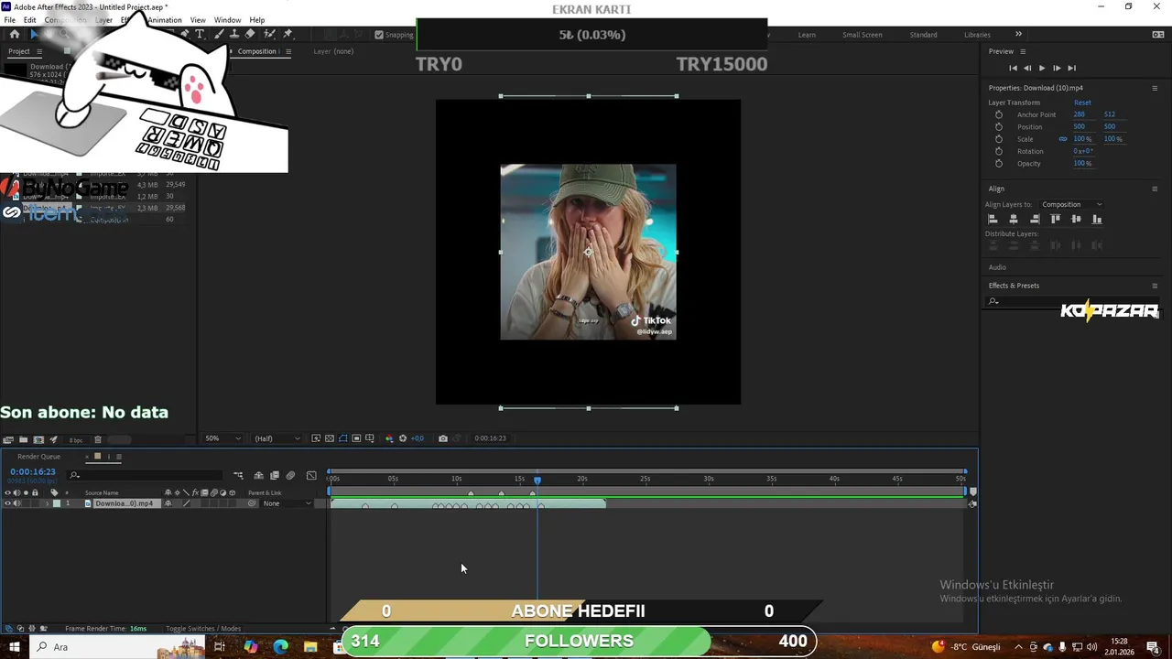The width and height of the screenshot is (1172, 659).
Task: Switch to the Learn workspace
Action: [x=807, y=35]
